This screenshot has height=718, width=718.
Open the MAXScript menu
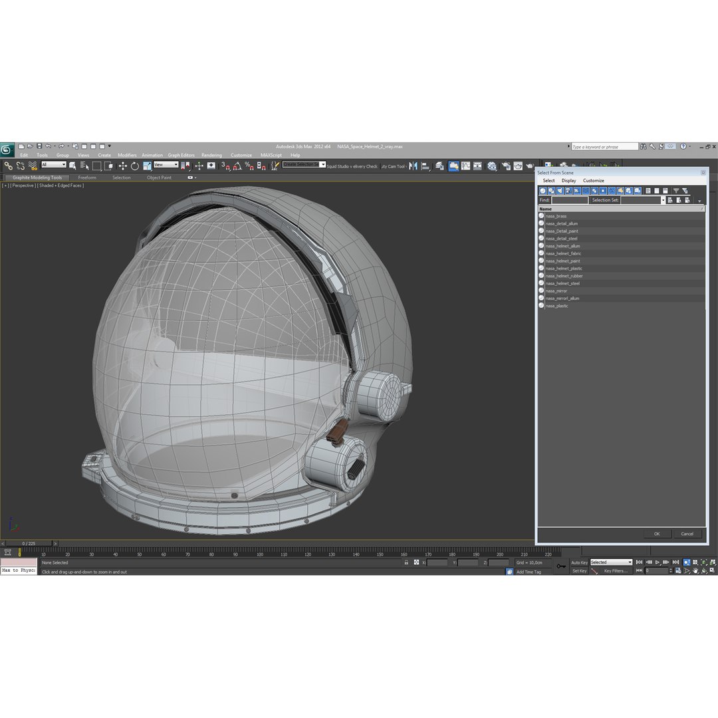[271, 155]
